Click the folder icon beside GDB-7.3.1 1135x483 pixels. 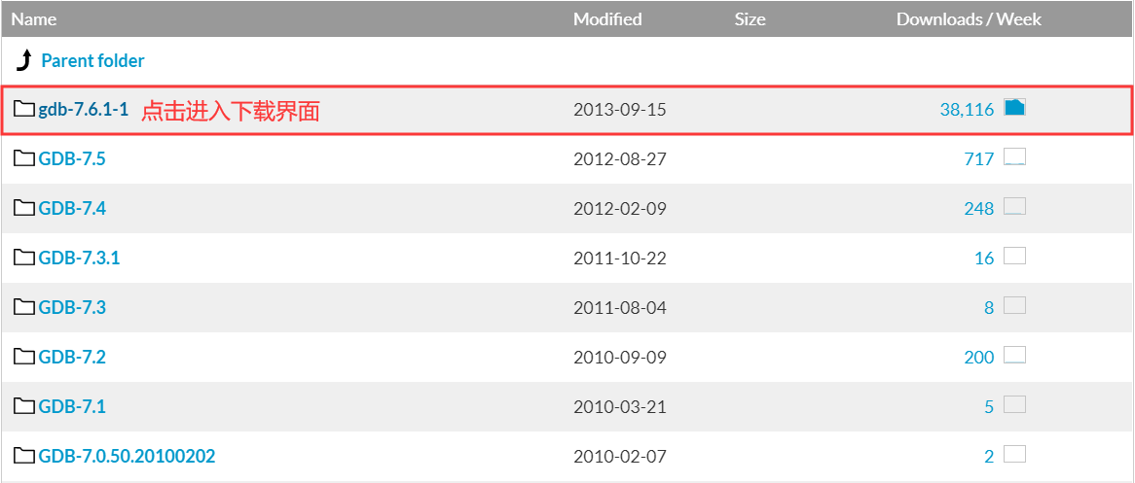(24, 258)
